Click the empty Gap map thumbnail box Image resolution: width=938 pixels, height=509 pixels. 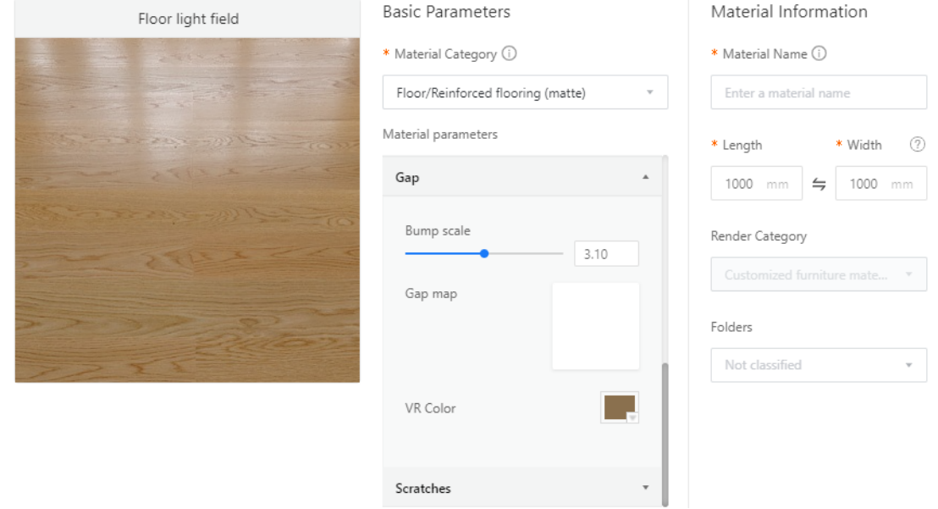[x=595, y=326]
